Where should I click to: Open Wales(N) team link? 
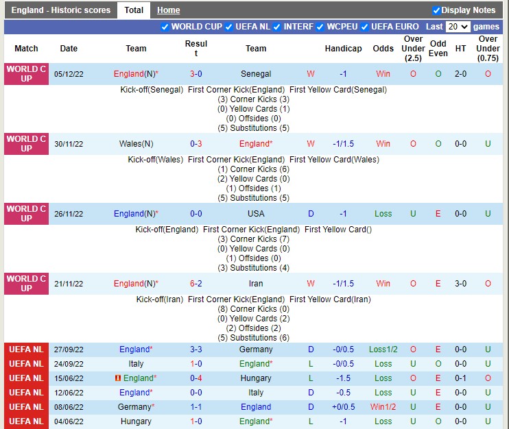[x=136, y=144]
